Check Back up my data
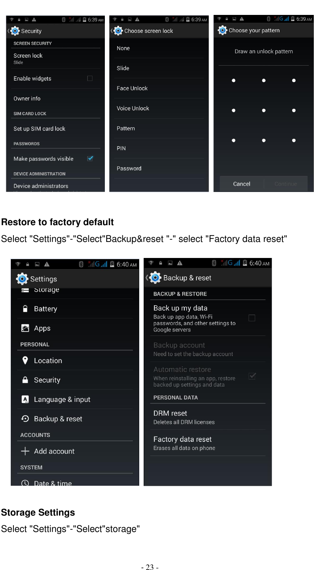Screen dimensions: 325x570 pyautogui.click(x=252, y=318)
